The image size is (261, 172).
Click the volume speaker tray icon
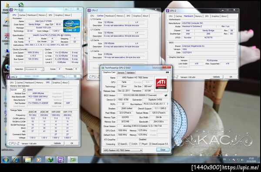point(242,160)
